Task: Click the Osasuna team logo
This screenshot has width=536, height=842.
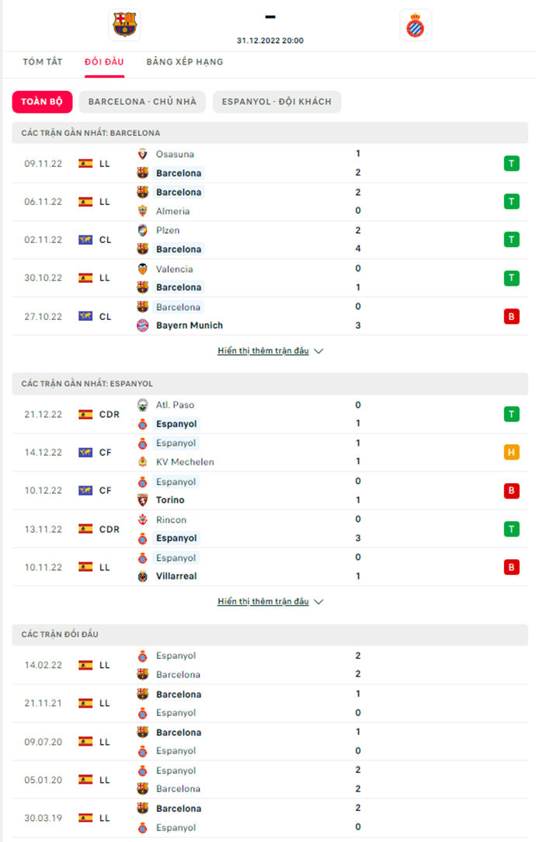Action: point(142,154)
